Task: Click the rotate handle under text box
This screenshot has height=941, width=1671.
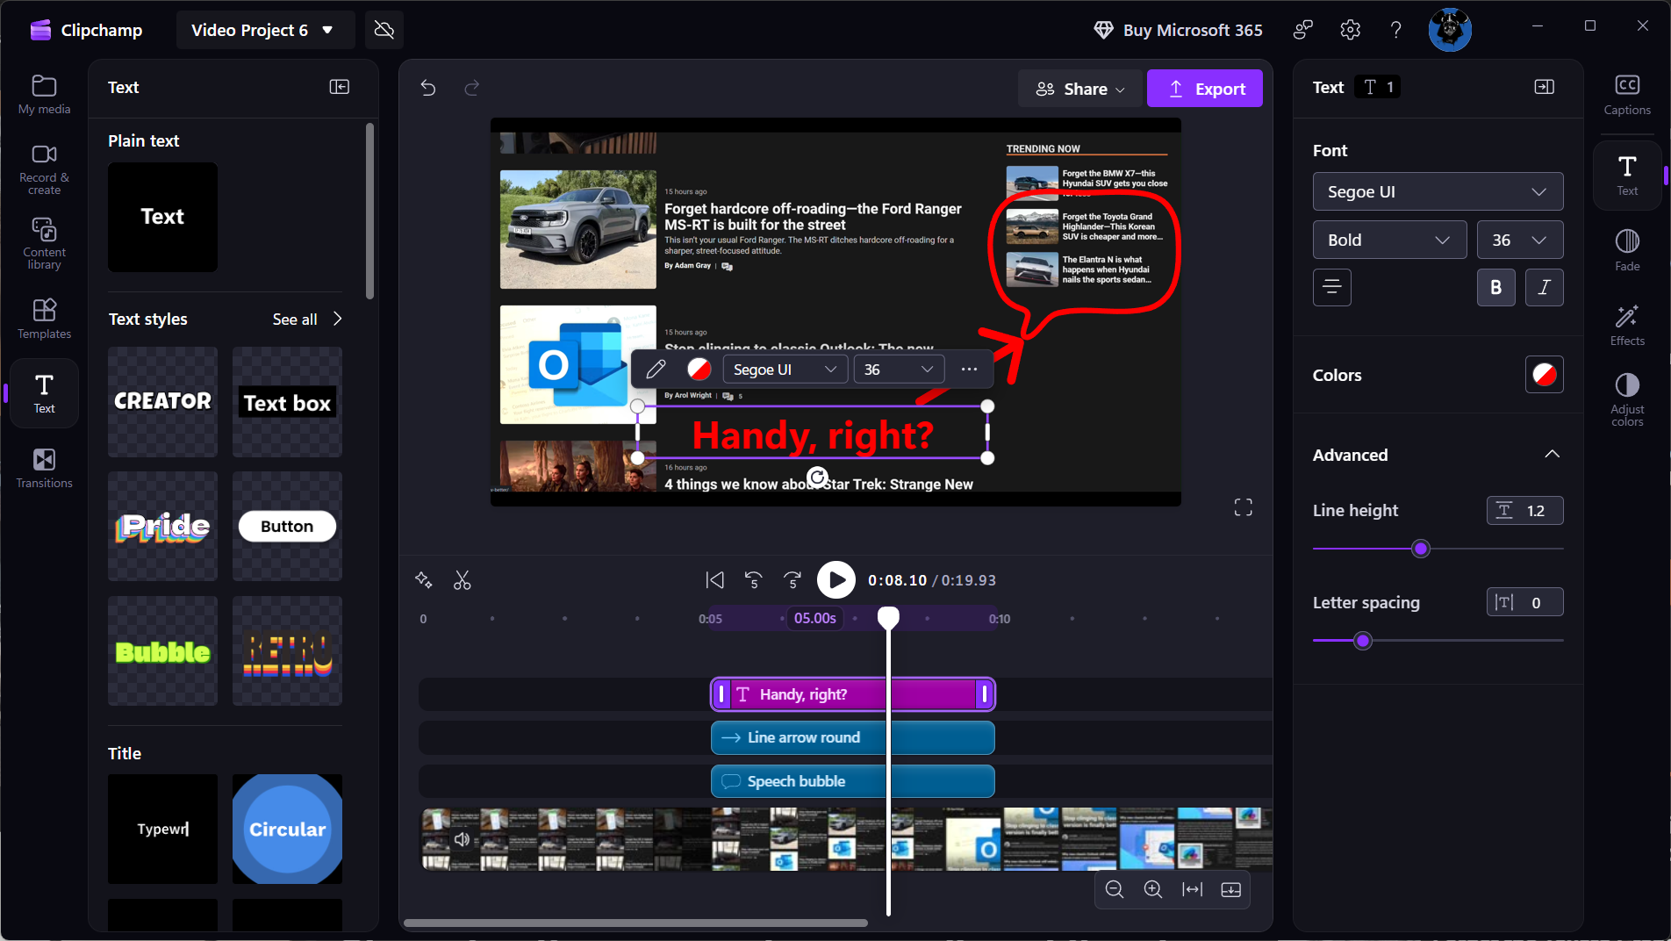Action: (x=817, y=477)
